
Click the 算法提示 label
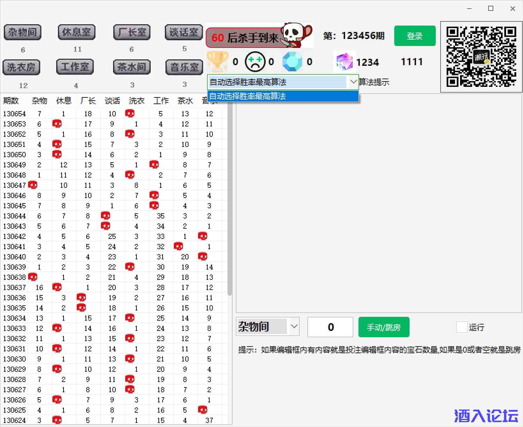374,82
